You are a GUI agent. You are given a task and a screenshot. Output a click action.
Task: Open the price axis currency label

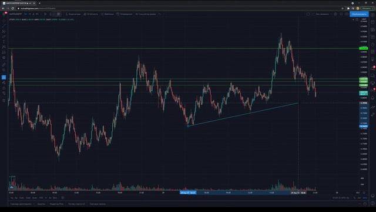coord(364,19)
